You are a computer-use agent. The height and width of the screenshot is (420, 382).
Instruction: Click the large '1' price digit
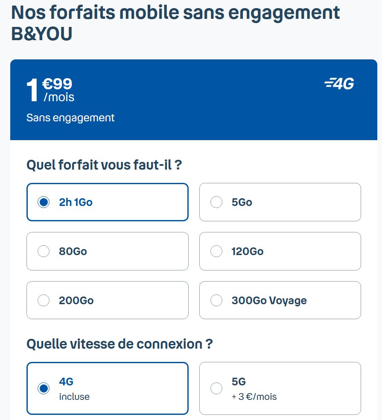point(33,91)
